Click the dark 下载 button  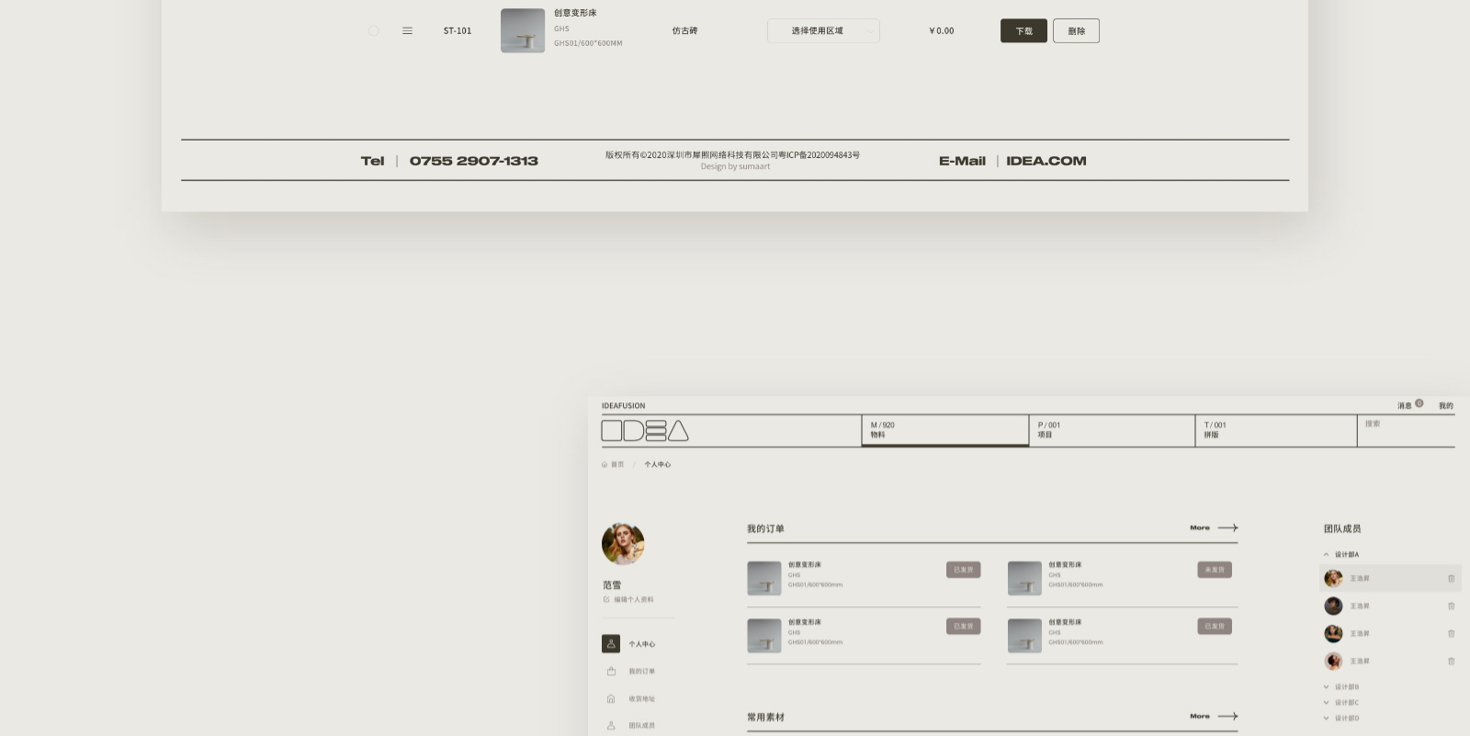pos(1023,31)
